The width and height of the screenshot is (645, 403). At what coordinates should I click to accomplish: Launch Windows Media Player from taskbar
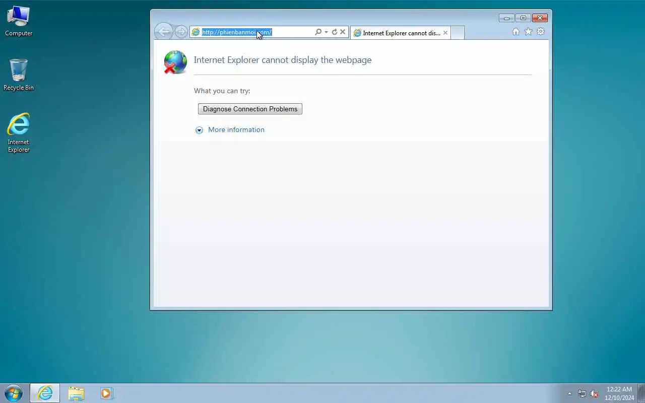pyautogui.click(x=106, y=393)
